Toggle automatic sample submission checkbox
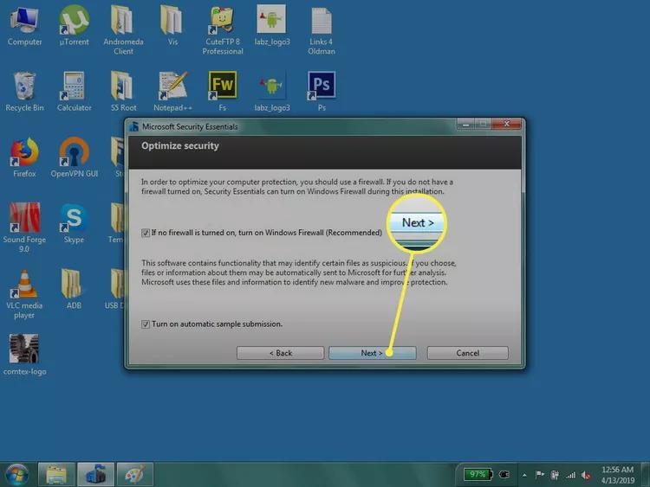Image resolution: width=650 pixels, height=487 pixels. (146, 324)
